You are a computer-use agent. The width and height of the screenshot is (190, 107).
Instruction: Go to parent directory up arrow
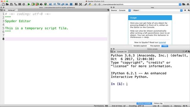click(x=188, y=4)
